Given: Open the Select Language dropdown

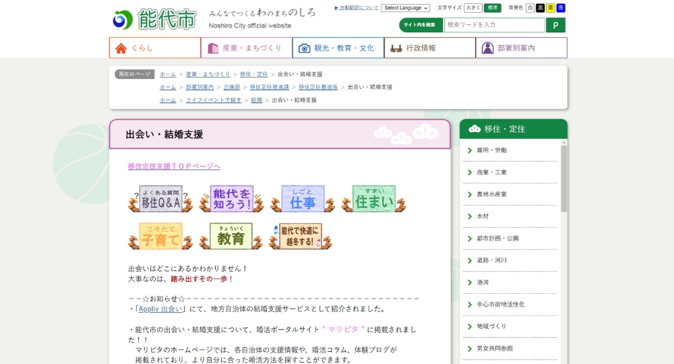Looking at the screenshot, I should pyautogui.click(x=405, y=7).
